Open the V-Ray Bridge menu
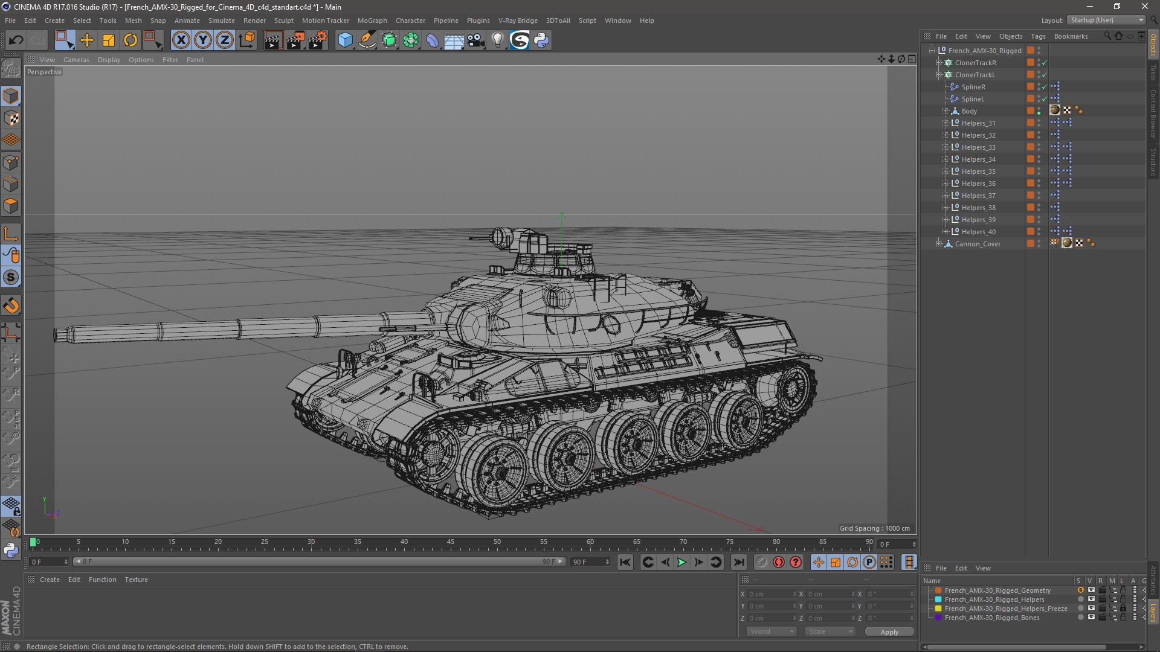Viewport: 1160px width, 652px height. point(518,21)
